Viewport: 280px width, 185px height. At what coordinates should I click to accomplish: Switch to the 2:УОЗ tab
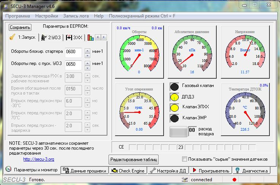coord(51,38)
